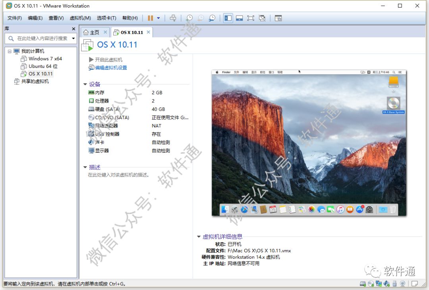Click the 40 GB hard disk value
This screenshot has width=429, height=290.
158,109
